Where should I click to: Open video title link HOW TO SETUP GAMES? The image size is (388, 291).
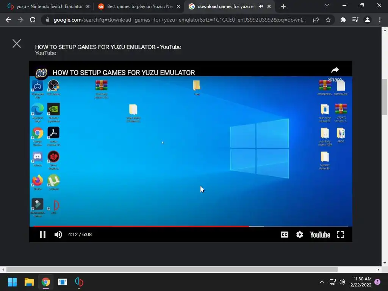(x=124, y=72)
